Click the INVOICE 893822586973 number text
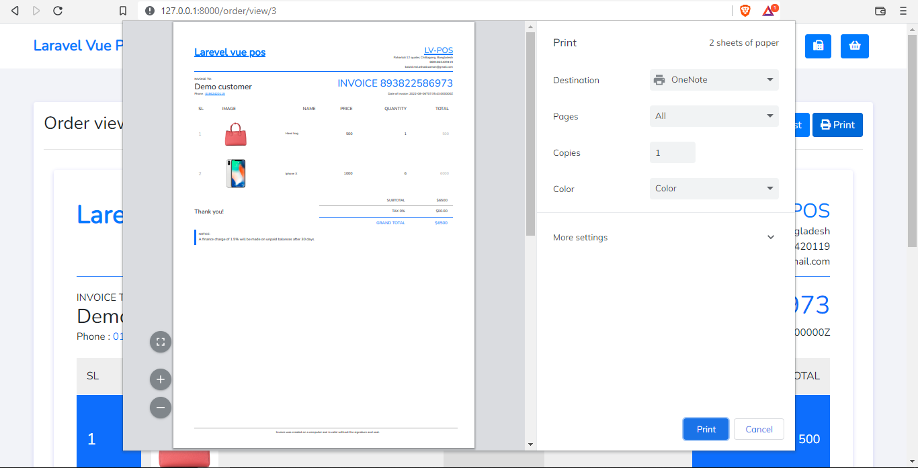This screenshot has height=468, width=918. coord(395,83)
